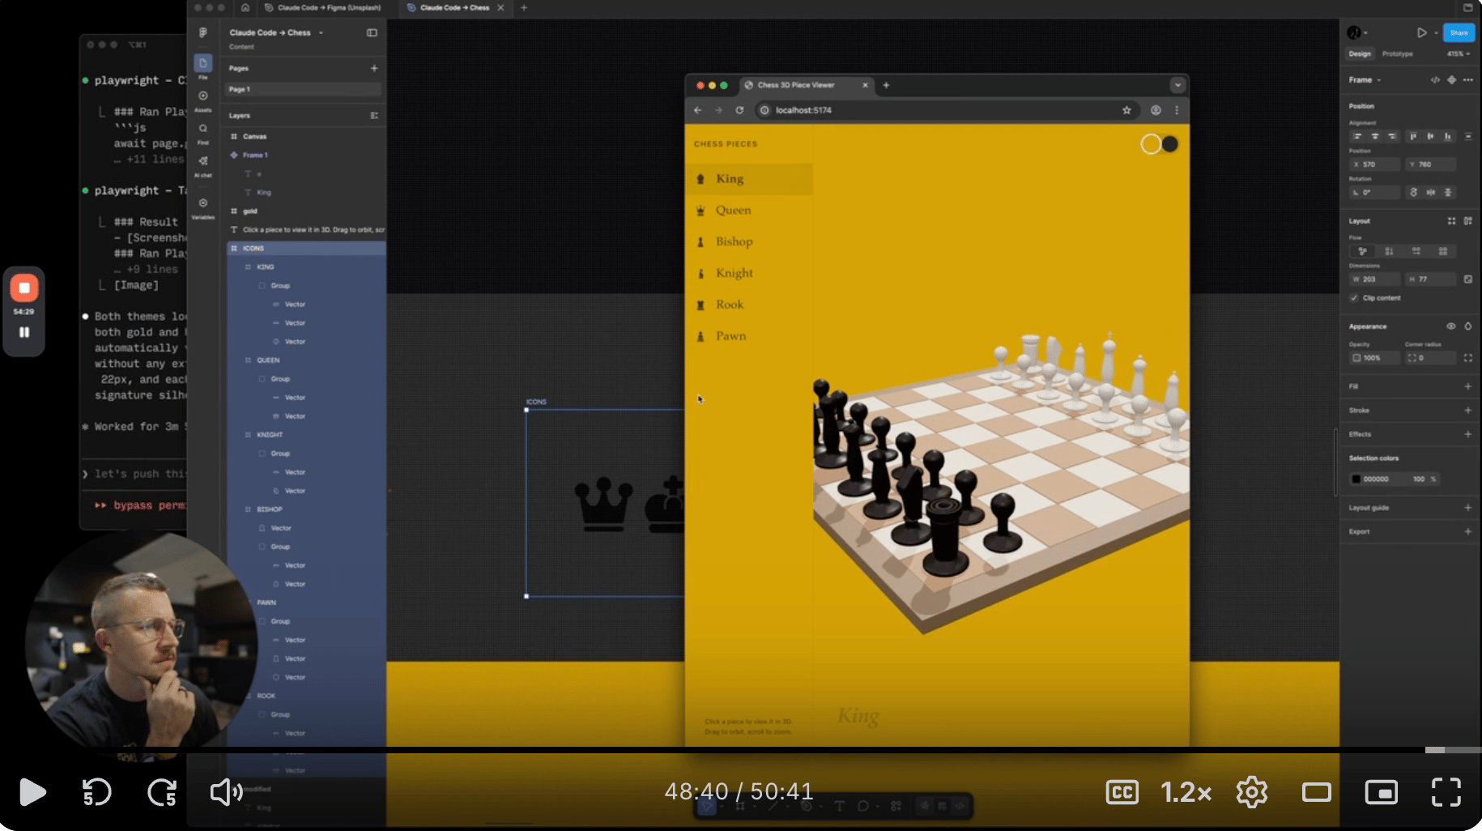Open blend mode droplet icon
This screenshot has width=1482, height=831.
(x=1468, y=326)
